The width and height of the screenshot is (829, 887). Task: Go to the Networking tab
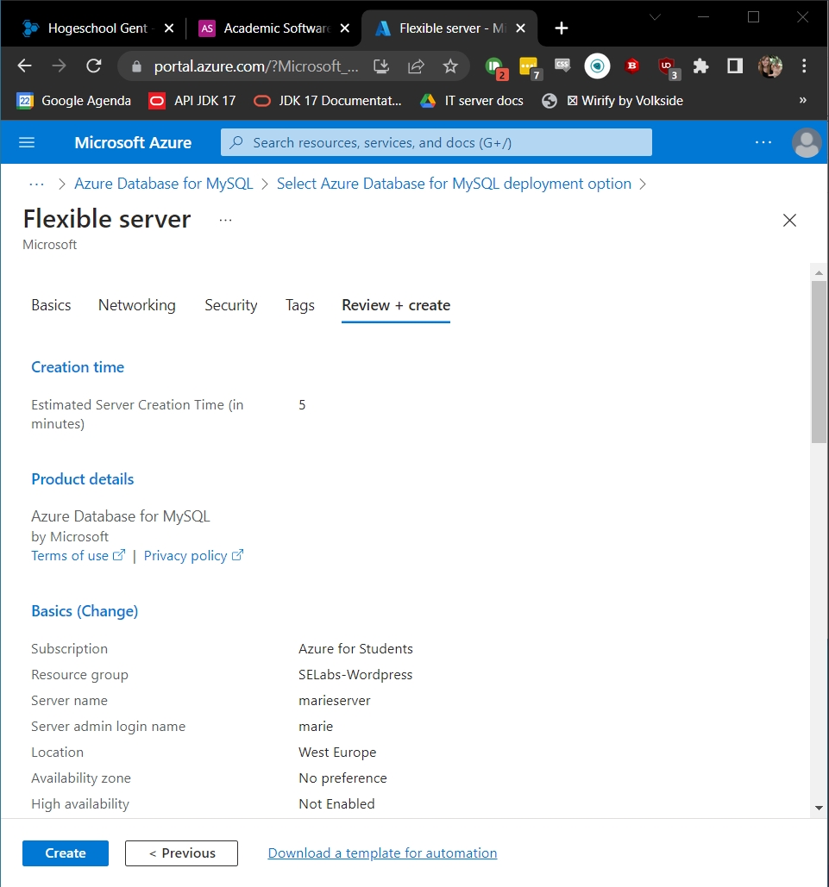pos(137,305)
